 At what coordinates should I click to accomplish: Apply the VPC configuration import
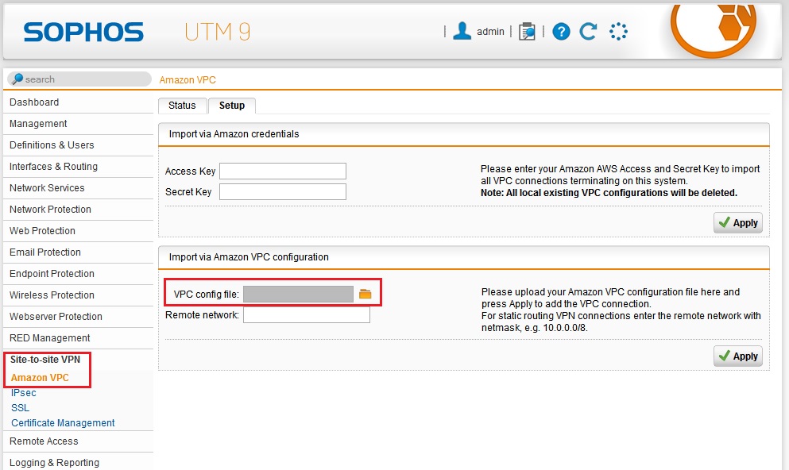tap(737, 356)
